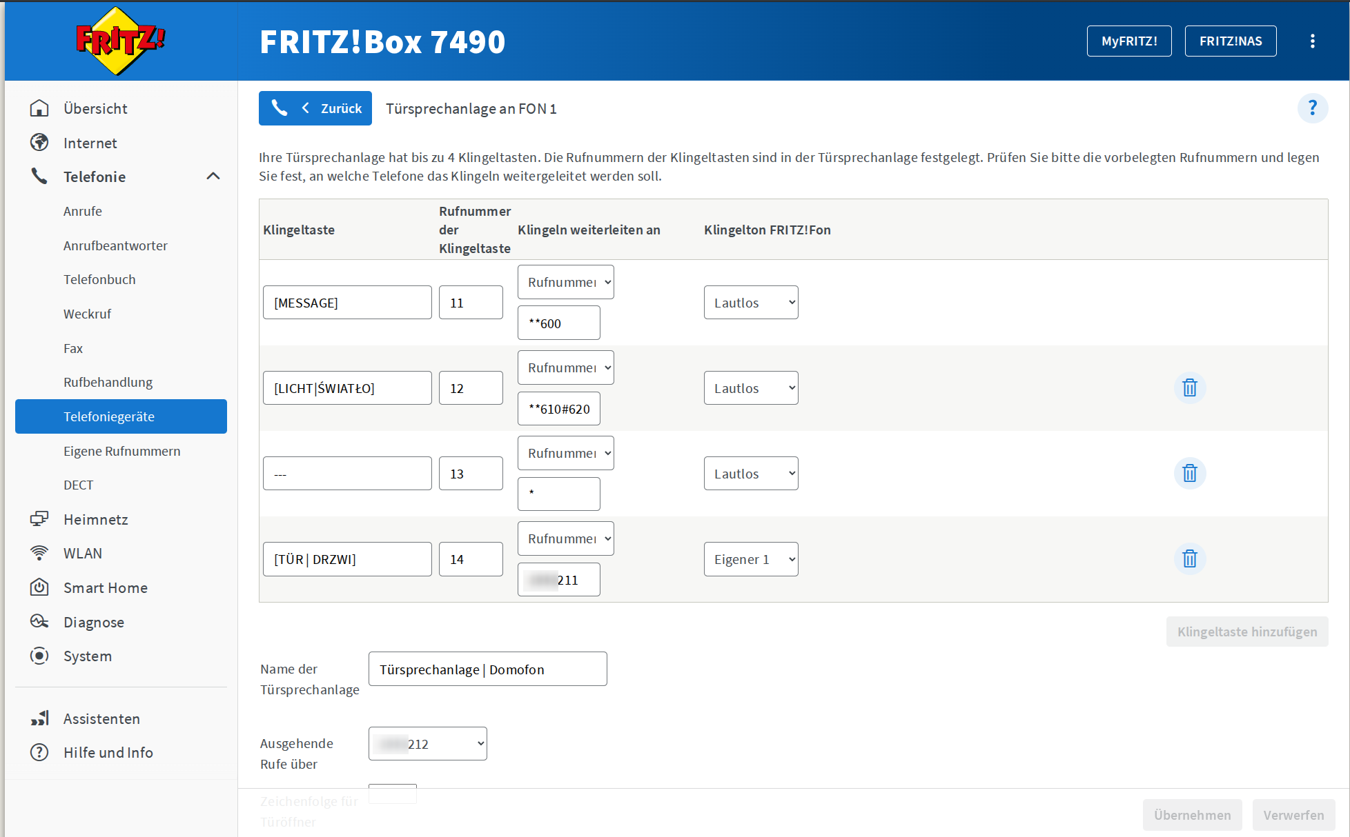1350x837 pixels.
Task: Open Hilfe und Info
Action: click(108, 752)
